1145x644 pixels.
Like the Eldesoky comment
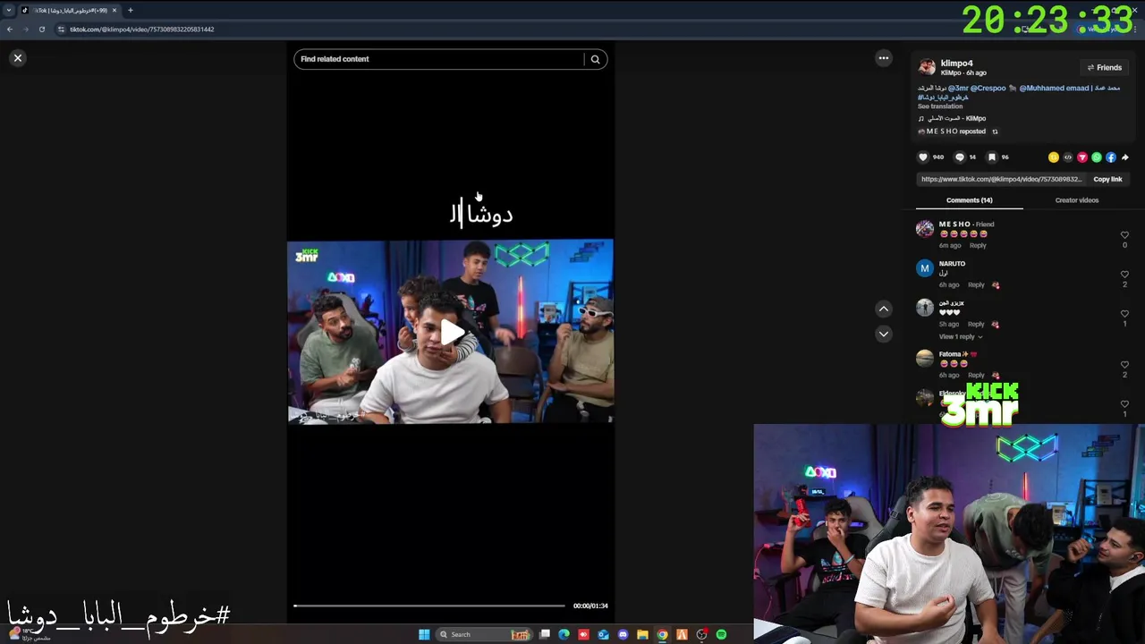(1124, 404)
